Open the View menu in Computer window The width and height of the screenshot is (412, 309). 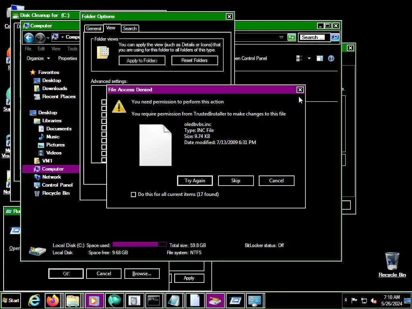[x=56, y=49]
